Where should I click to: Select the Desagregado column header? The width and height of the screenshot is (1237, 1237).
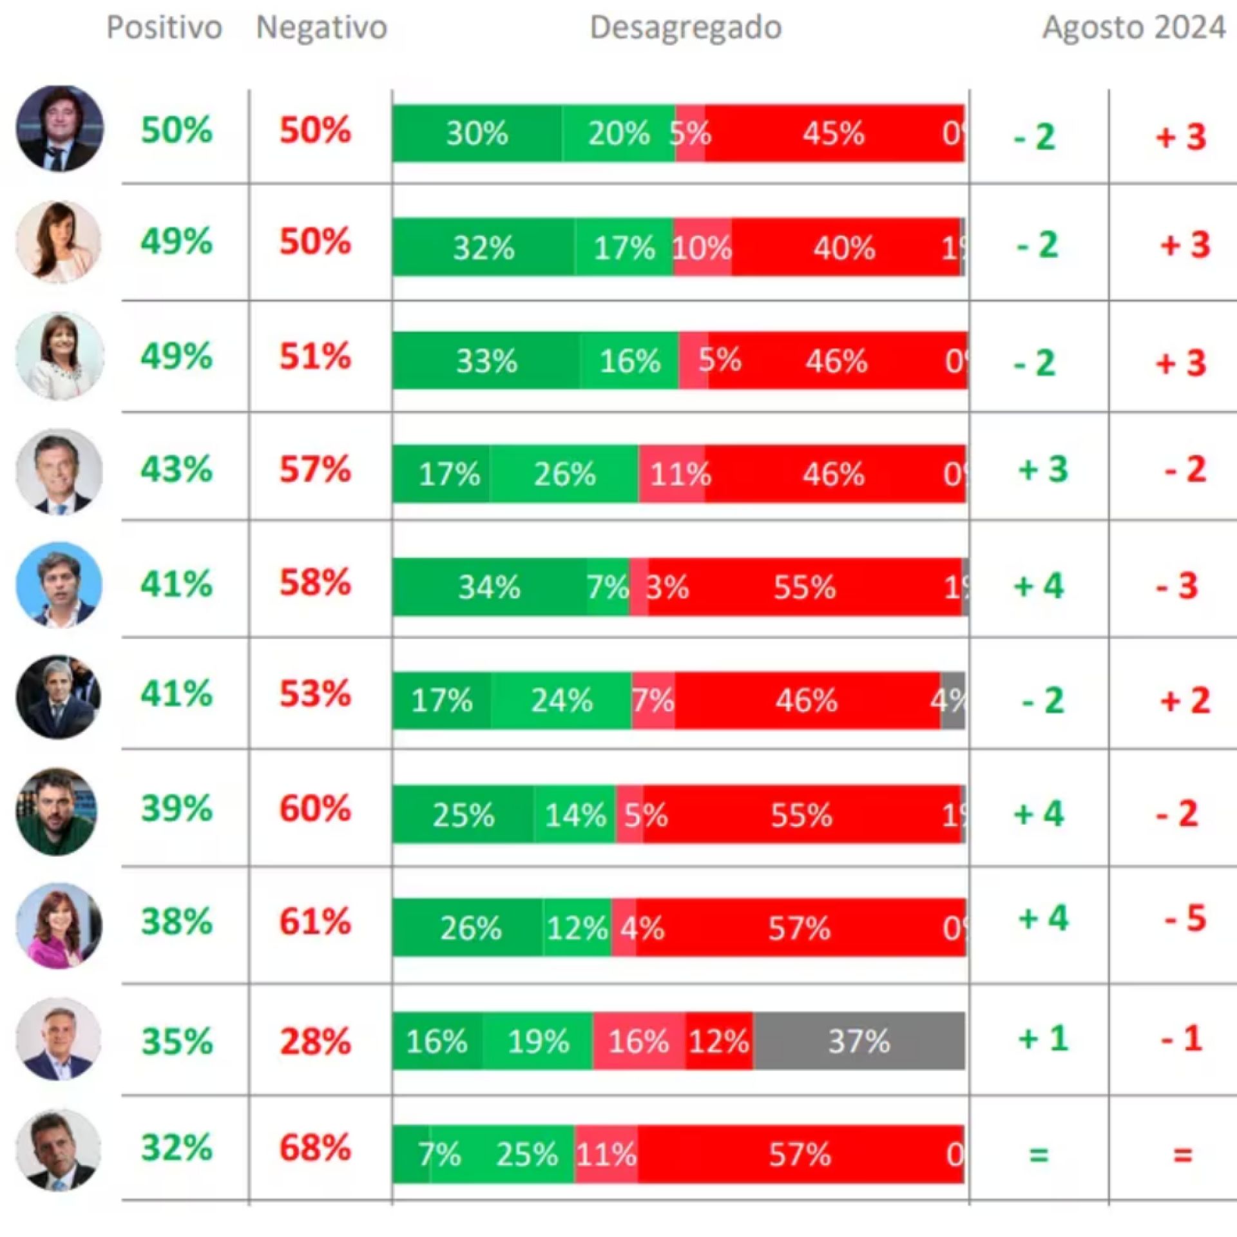pyautogui.click(x=686, y=28)
